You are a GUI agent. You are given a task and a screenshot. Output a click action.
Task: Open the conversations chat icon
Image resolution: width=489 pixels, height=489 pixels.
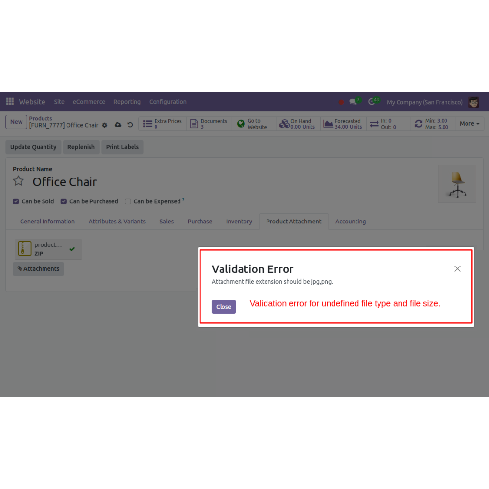(x=353, y=102)
